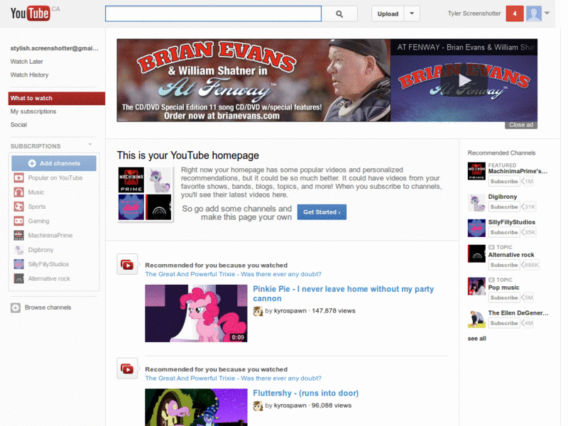Open Pinkie Pie party cannon video thumbnail

click(x=196, y=313)
